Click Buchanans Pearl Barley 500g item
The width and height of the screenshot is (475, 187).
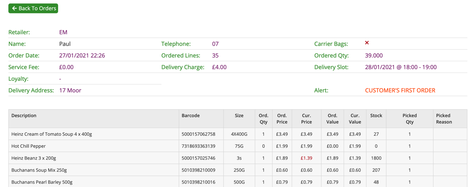tap(42, 182)
